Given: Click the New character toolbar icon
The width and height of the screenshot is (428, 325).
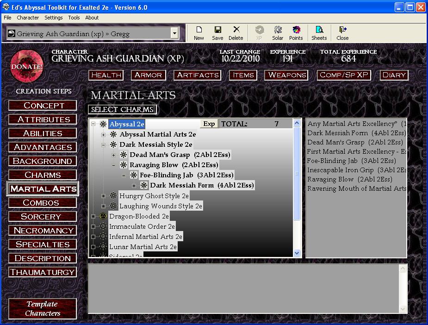Looking at the screenshot, I should coord(199,30).
